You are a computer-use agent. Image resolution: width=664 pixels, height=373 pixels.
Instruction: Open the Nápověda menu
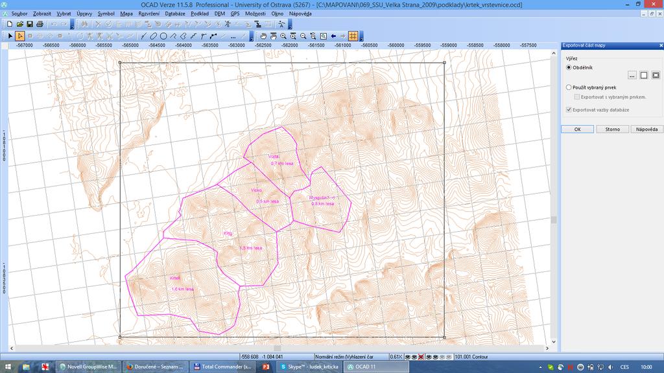300,14
